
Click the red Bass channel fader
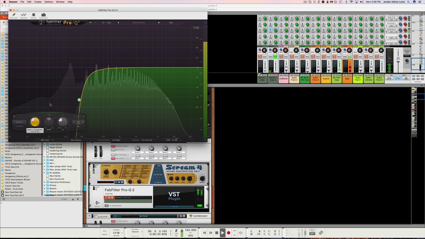(x=350, y=68)
